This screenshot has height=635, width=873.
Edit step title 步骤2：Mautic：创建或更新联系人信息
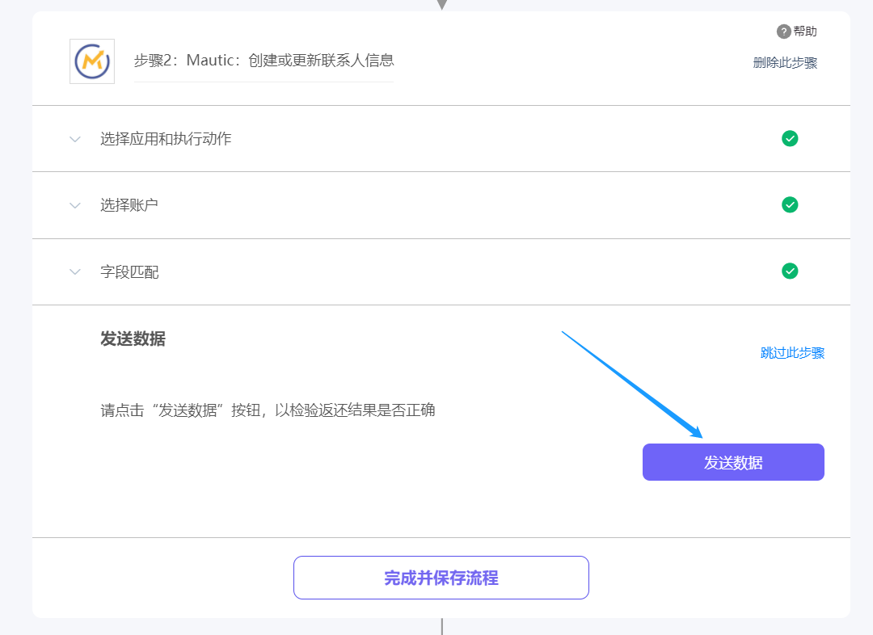(264, 60)
